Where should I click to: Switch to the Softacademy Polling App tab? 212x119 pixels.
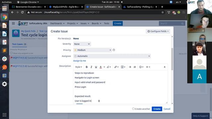[x=140, y=7]
